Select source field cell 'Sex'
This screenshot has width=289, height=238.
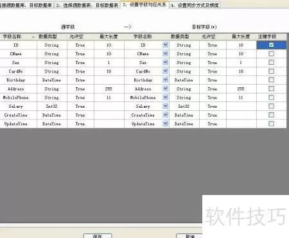19,63
